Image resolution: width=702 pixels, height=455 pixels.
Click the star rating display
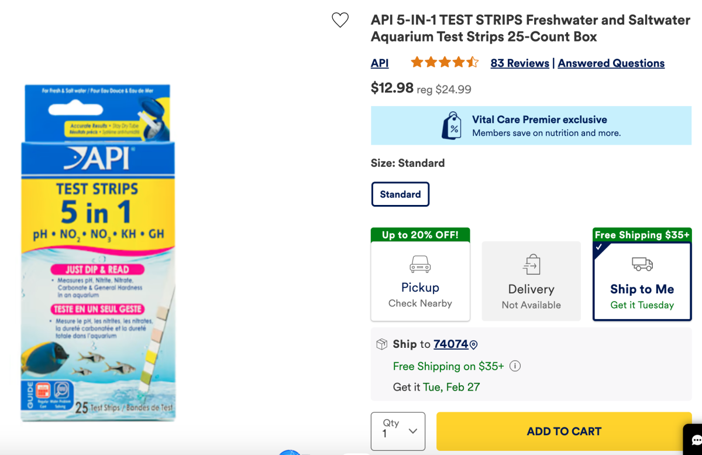click(x=445, y=63)
